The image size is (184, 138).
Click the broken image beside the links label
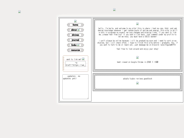78,45
